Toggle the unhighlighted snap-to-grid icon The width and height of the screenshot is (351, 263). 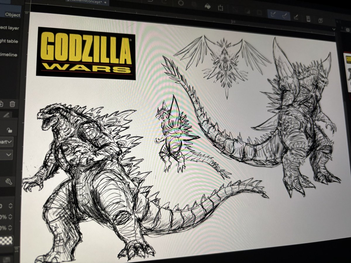296,17
